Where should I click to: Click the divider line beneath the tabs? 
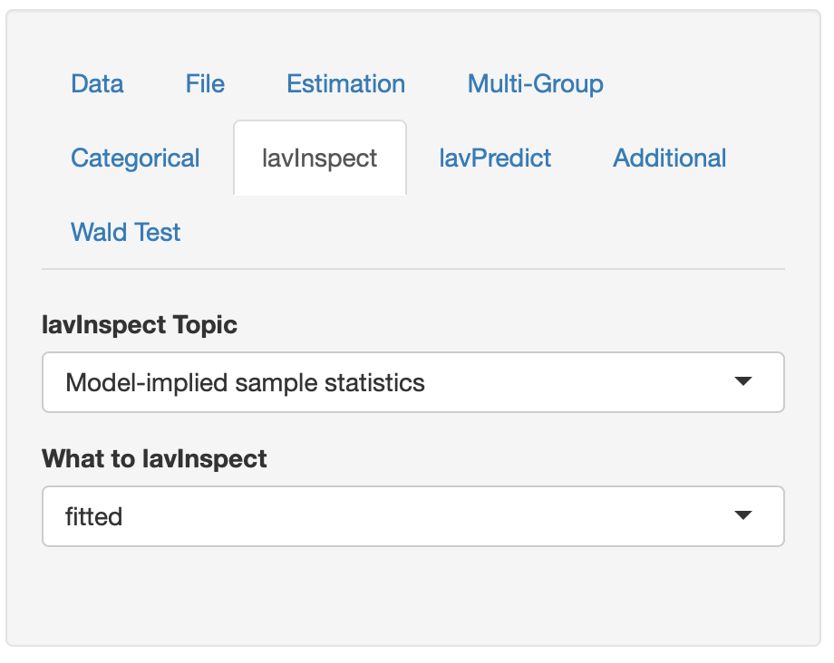(412, 269)
